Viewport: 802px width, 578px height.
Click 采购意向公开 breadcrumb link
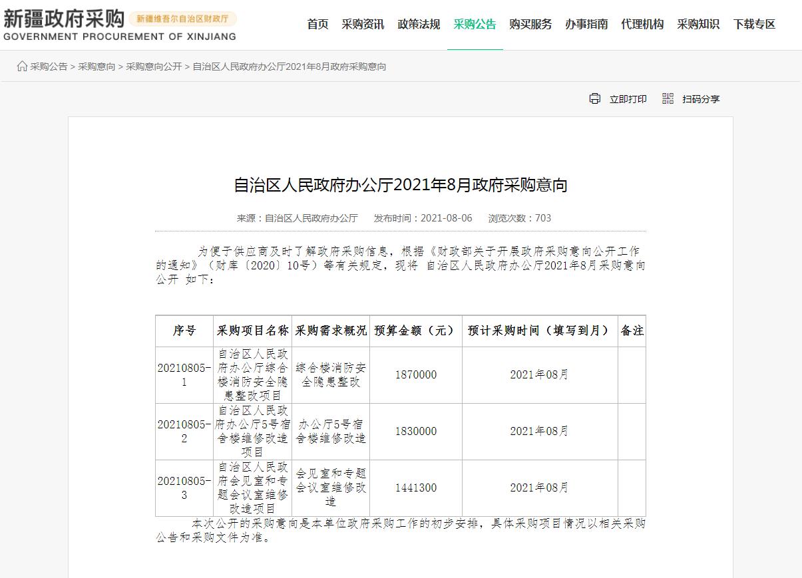coord(154,67)
